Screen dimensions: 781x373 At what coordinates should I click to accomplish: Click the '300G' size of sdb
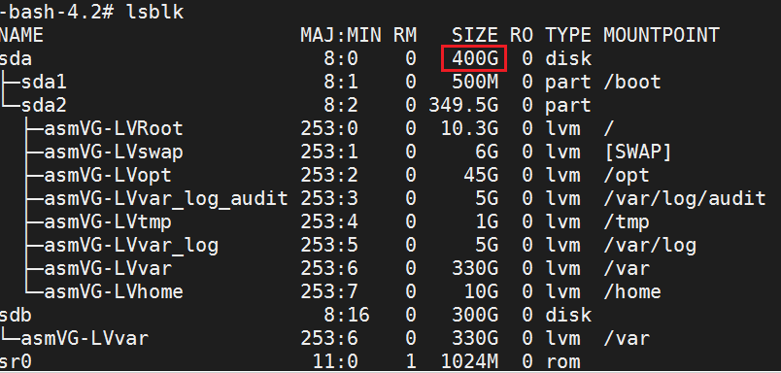(475, 316)
